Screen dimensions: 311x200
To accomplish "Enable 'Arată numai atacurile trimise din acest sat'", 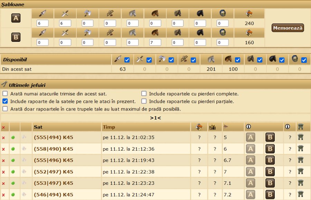I will coord(5,94).
